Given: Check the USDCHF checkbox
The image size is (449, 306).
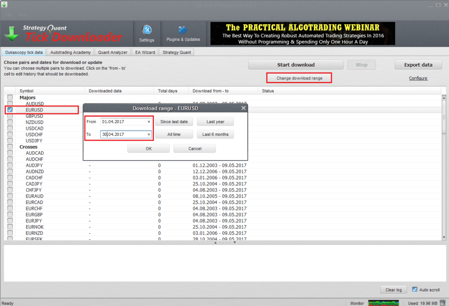Looking at the screenshot, I should tap(10, 134).
